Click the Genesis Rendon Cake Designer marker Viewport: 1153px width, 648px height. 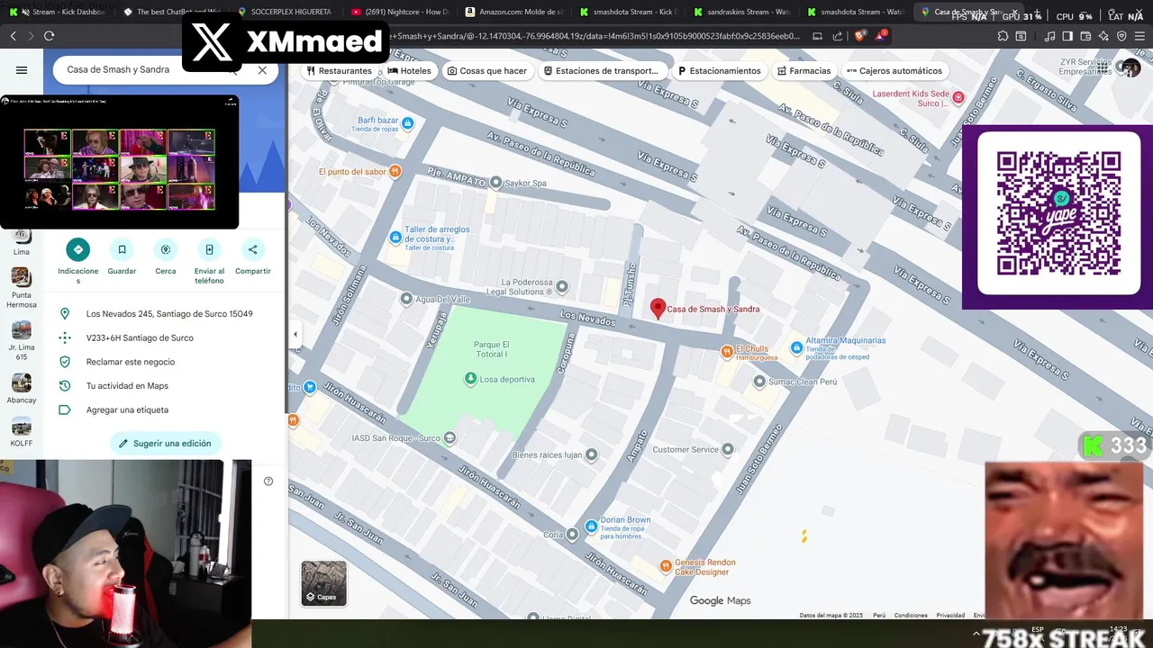pyautogui.click(x=666, y=566)
